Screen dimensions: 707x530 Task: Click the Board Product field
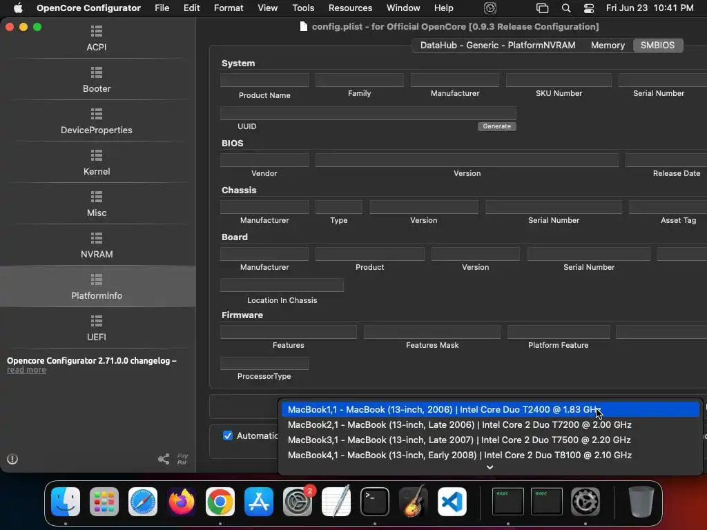coord(370,254)
